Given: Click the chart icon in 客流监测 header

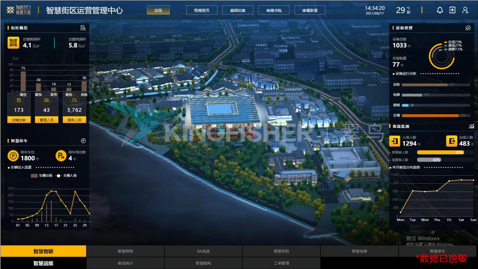Looking at the screenshot, I should (x=472, y=126).
